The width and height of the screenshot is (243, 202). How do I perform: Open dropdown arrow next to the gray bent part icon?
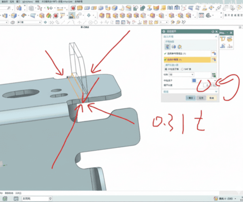coord(213,15)
